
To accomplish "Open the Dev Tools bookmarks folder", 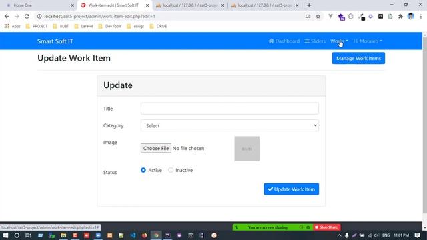I will click(x=110, y=26).
